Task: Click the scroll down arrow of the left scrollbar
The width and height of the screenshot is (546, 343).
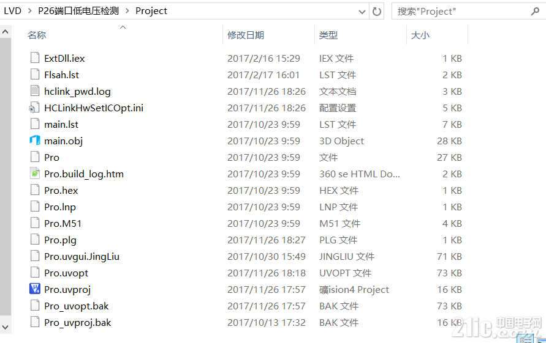Action: 6,327
